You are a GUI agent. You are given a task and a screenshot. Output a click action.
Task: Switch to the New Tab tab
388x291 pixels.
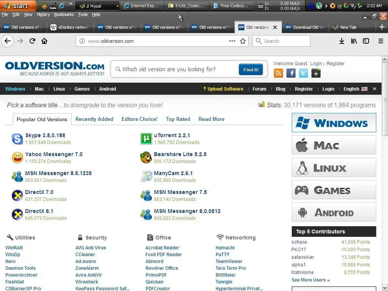click(x=351, y=27)
